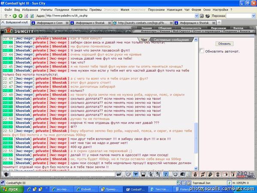Switch to Системные сообщения tab

pyautogui.click(x=171, y=40)
